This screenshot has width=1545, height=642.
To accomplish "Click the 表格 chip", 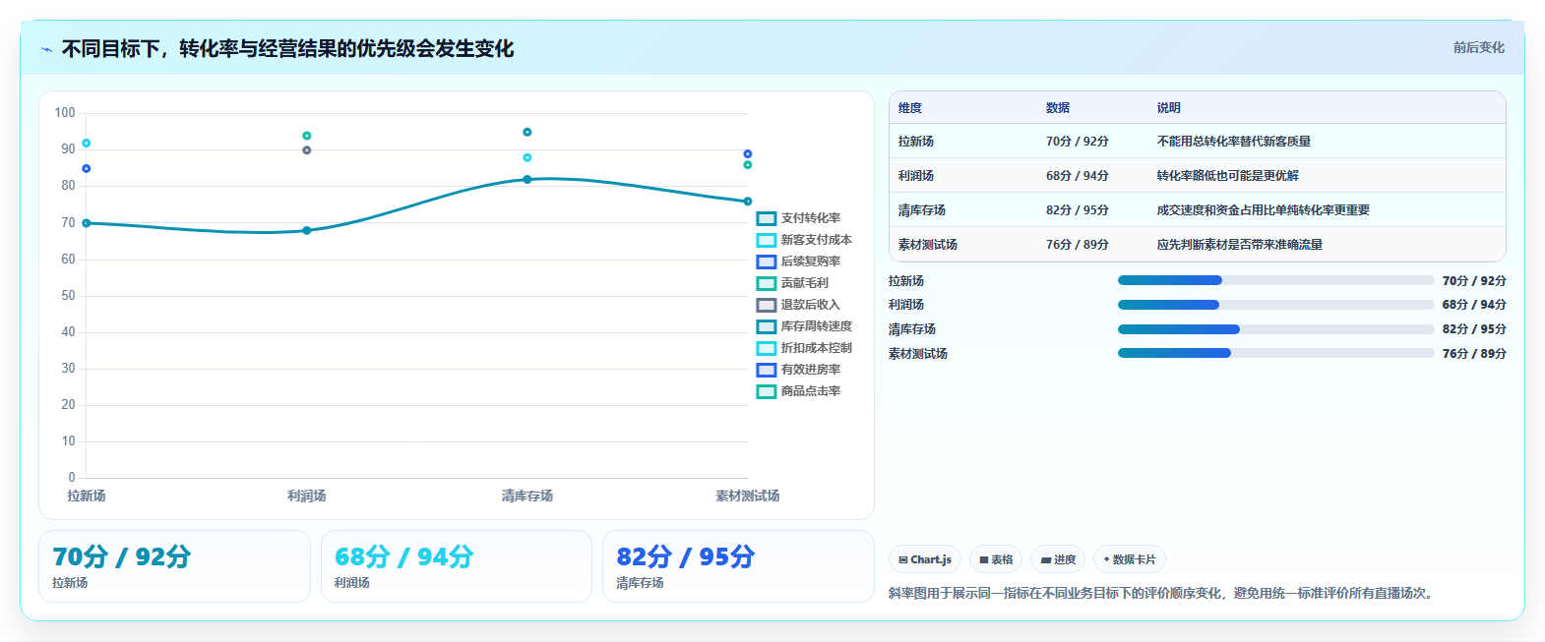I will coord(996,559).
